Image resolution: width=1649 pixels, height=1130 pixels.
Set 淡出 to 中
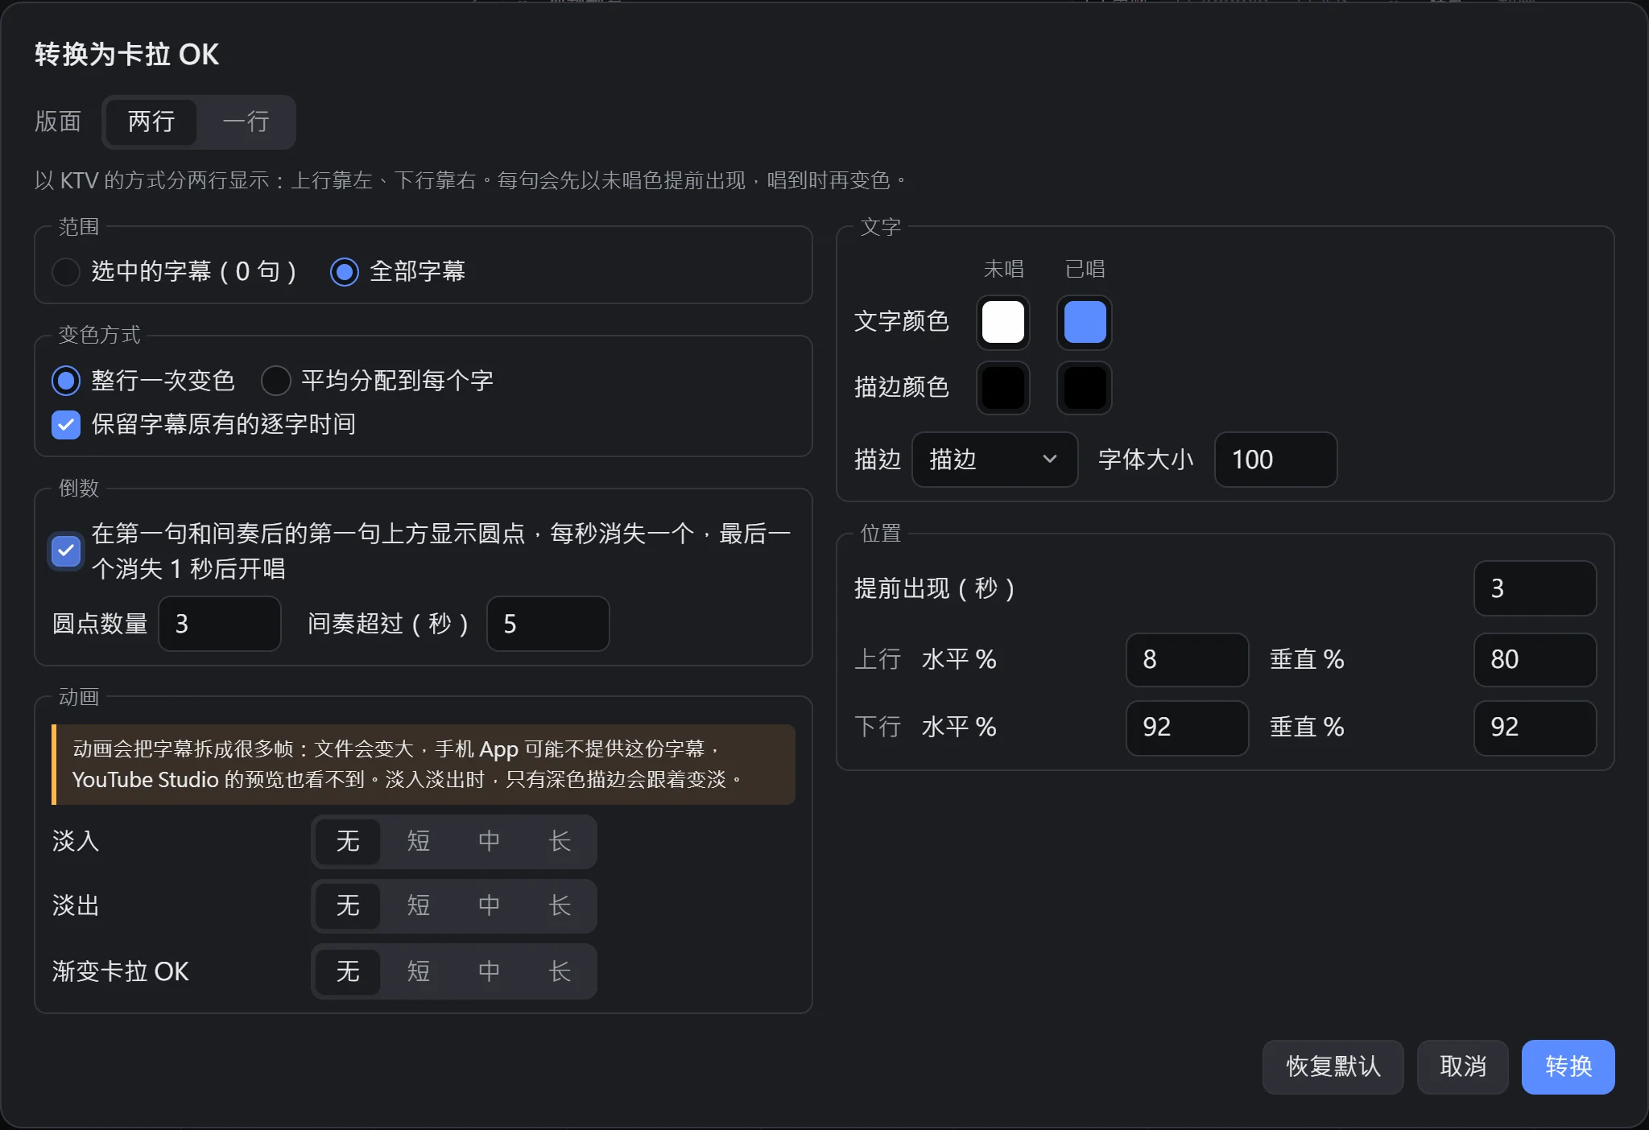tap(490, 905)
